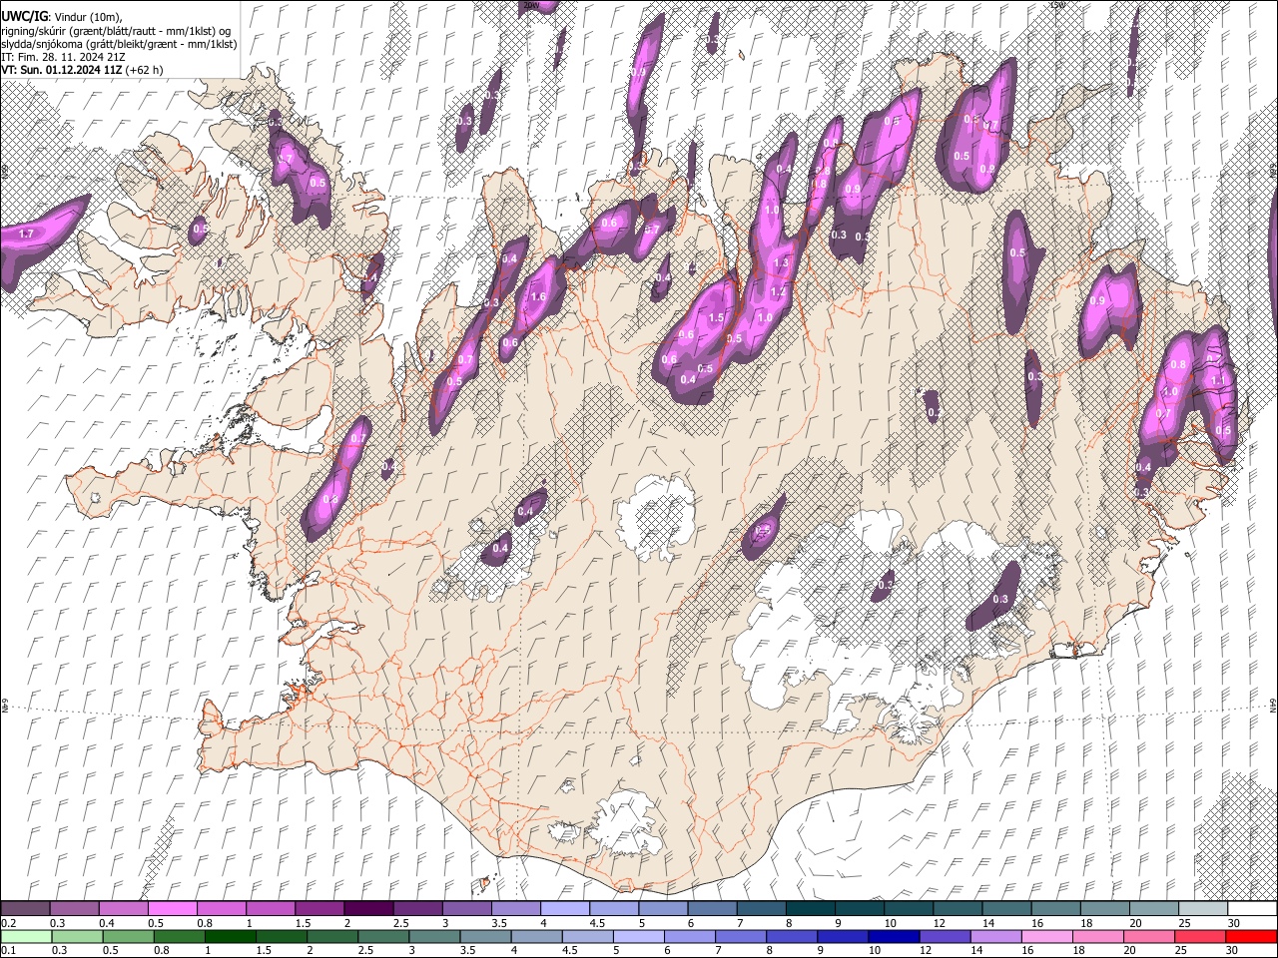Click the 1.3 precipitation value label
This screenshot has width=1278, height=958.
tap(781, 263)
